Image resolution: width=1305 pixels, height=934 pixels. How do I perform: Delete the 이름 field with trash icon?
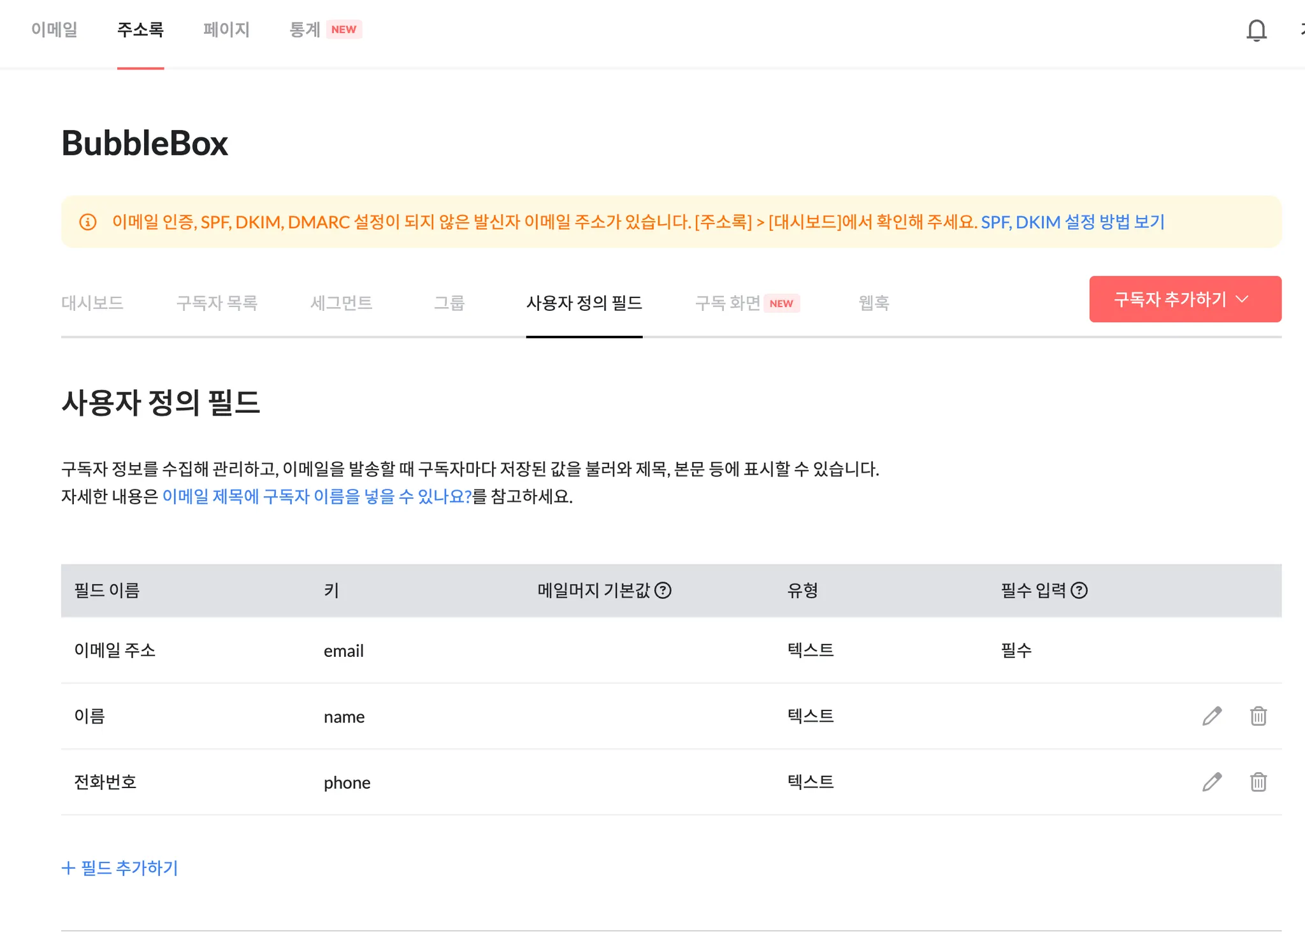(x=1258, y=716)
